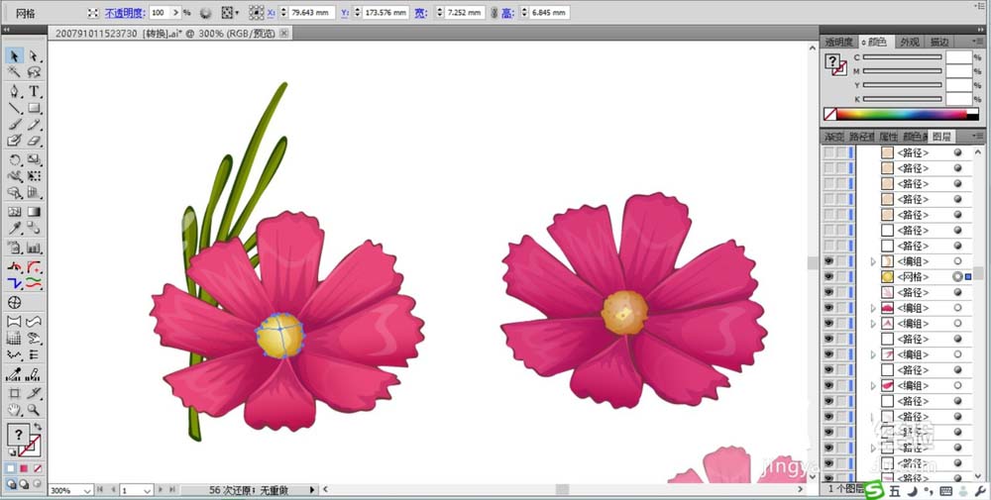This screenshot has height=500, width=991.
Task: Select the Line Segment tool
Action: click(15, 108)
